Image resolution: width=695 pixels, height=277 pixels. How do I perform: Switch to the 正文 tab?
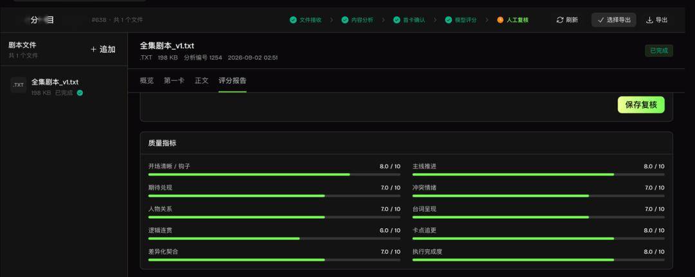[201, 80]
